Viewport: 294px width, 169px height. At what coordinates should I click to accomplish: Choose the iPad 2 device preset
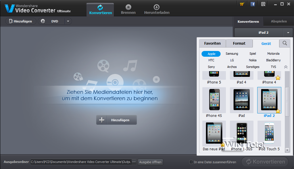click(x=269, y=102)
